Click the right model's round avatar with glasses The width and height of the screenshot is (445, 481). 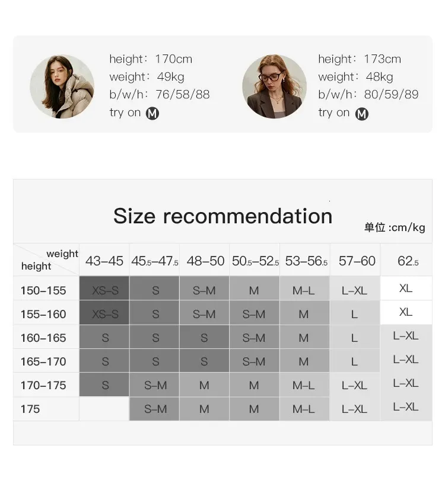tap(274, 86)
